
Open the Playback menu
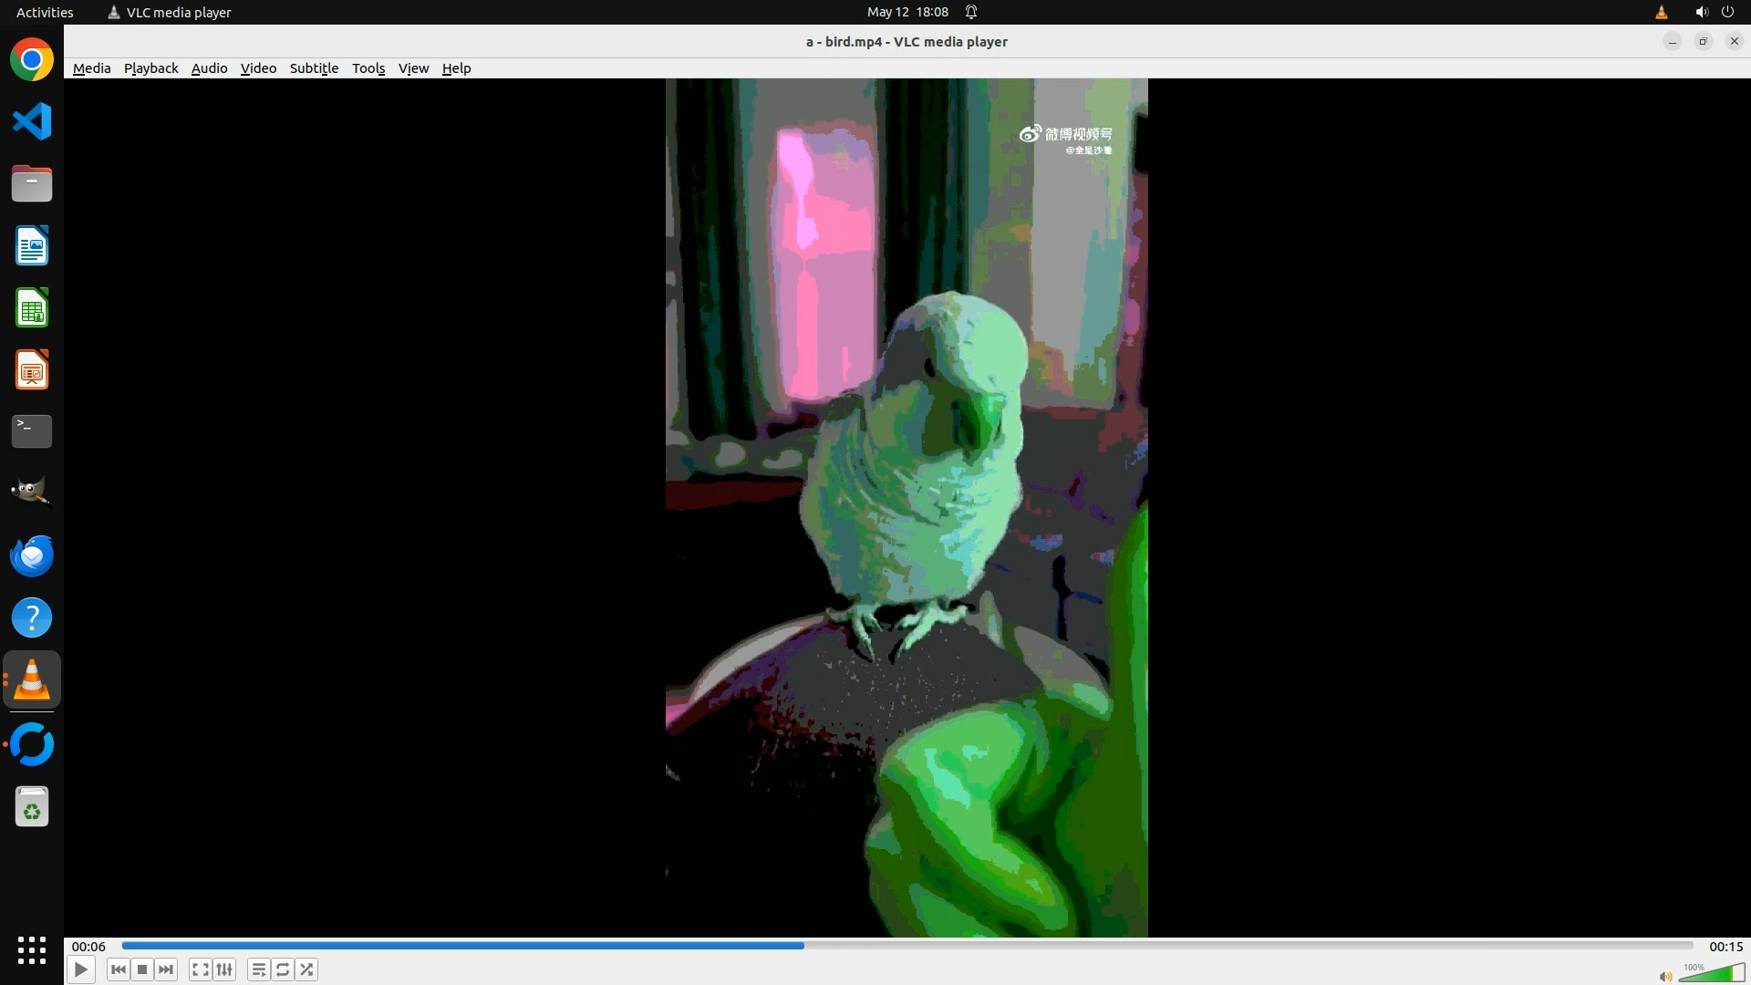(150, 68)
